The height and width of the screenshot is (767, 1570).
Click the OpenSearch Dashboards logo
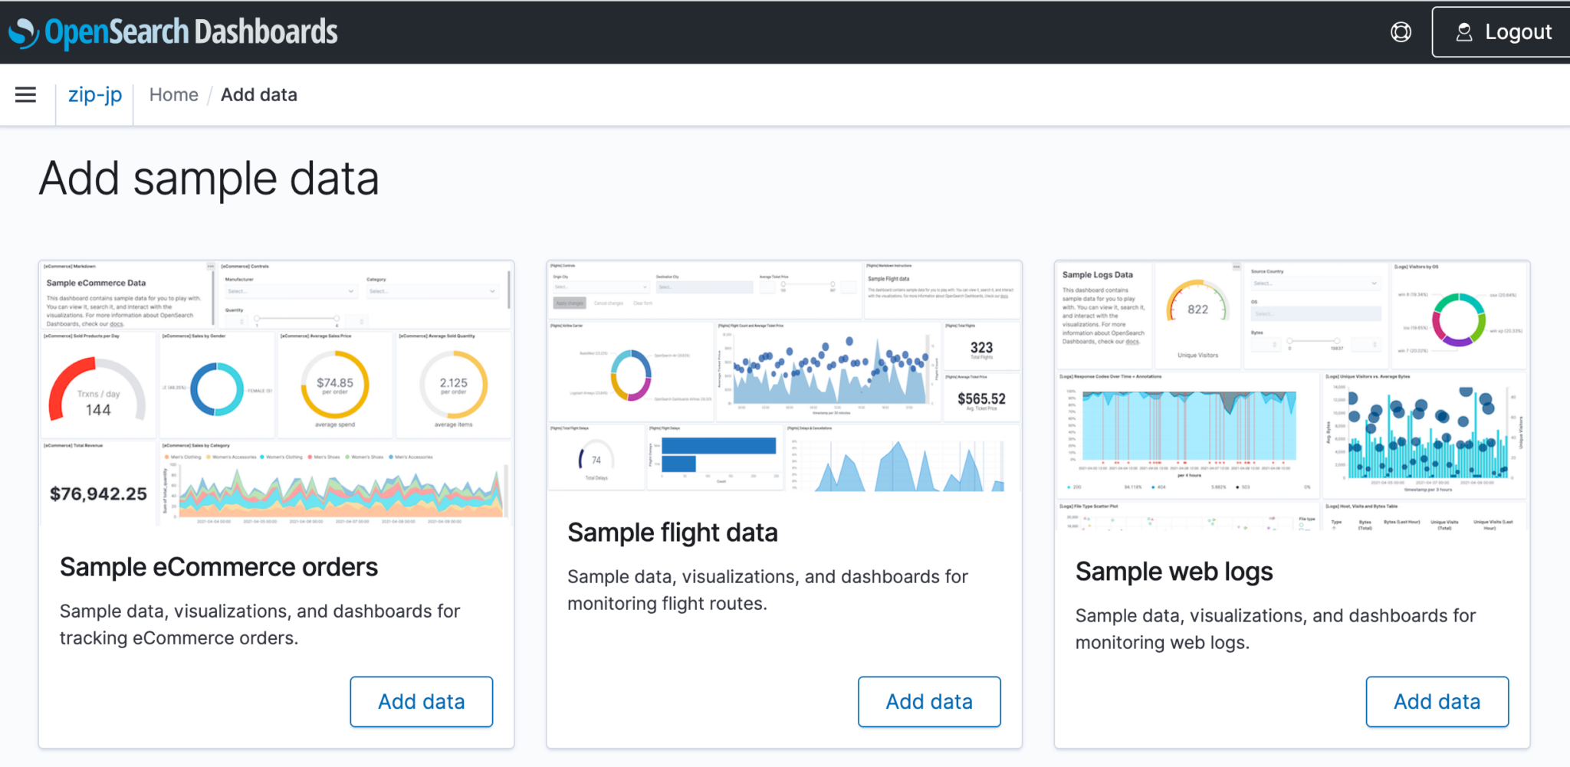pyautogui.click(x=173, y=32)
